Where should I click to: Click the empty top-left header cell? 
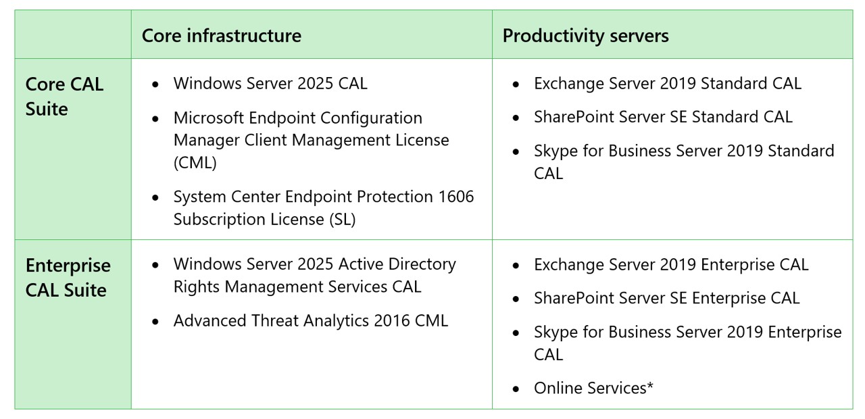[x=73, y=34]
